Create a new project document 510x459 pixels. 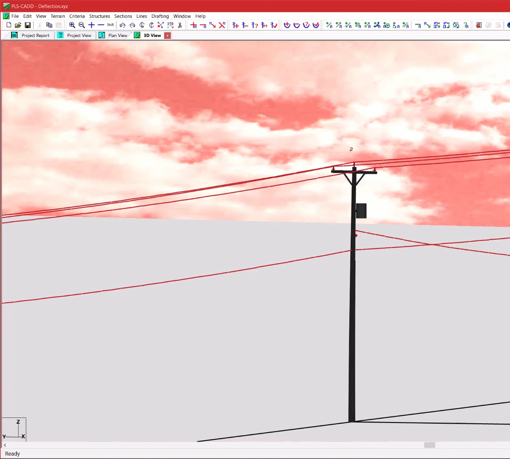pyautogui.click(x=9, y=25)
